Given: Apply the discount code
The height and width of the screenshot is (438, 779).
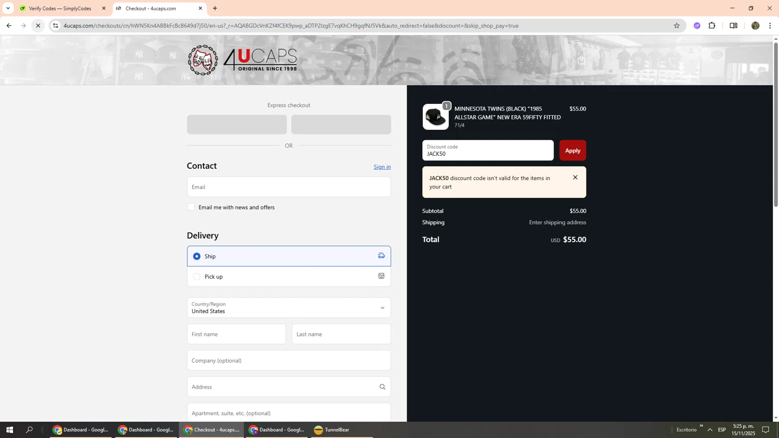Looking at the screenshot, I should click(572, 150).
